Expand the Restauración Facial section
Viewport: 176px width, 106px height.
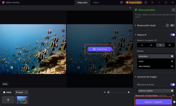[135, 25]
